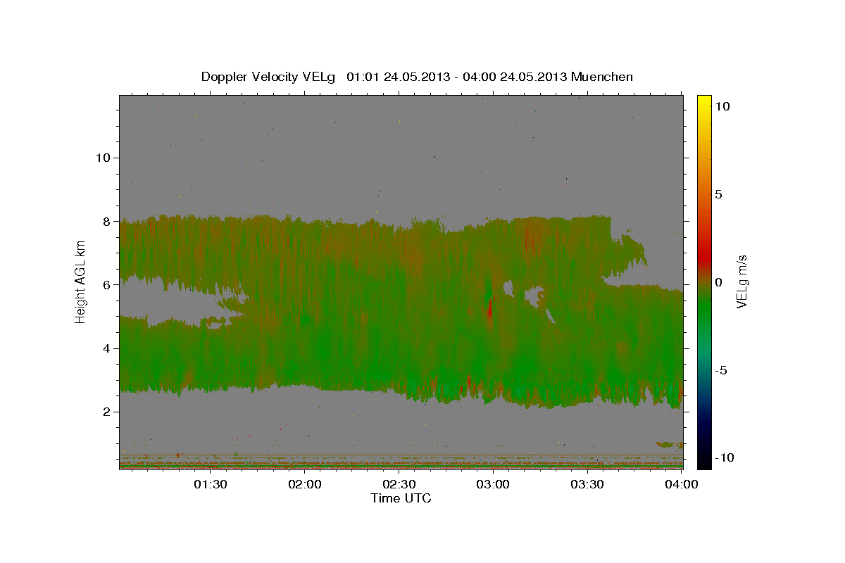
Task: Click the small echo patch near 04:00 at 1 km
Action: (x=668, y=445)
